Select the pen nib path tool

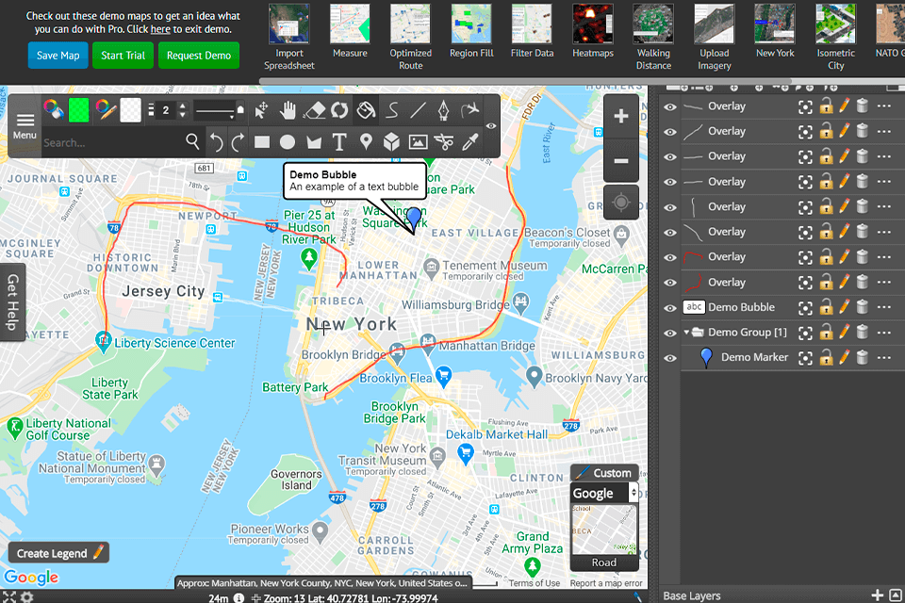[x=443, y=109]
